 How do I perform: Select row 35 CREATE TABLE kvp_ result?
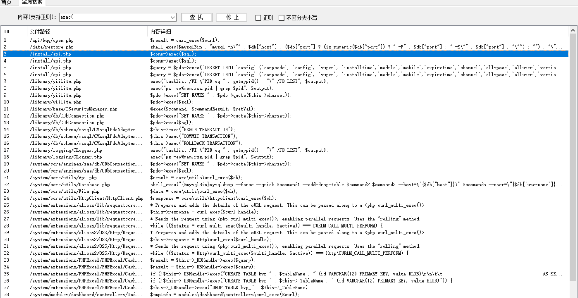pos(286,274)
